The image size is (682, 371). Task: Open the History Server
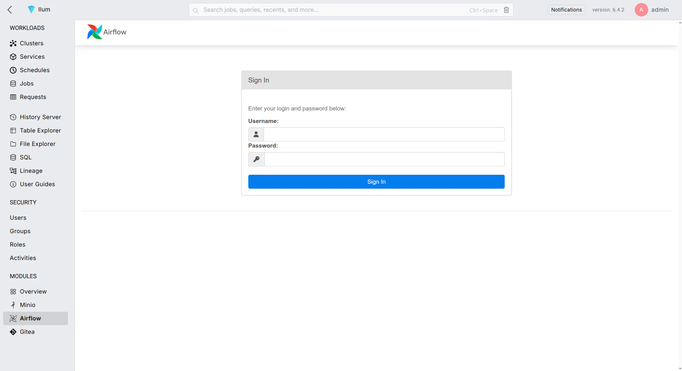click(41, 117)
